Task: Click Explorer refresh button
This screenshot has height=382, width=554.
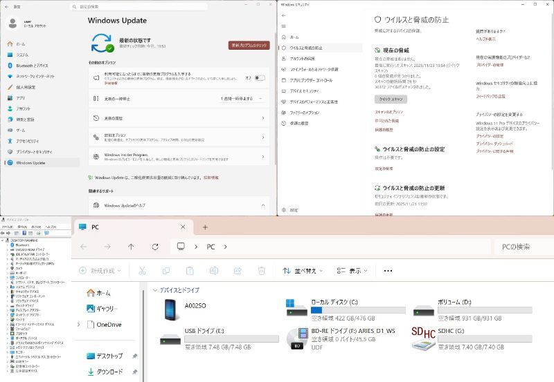Action: 155,247
